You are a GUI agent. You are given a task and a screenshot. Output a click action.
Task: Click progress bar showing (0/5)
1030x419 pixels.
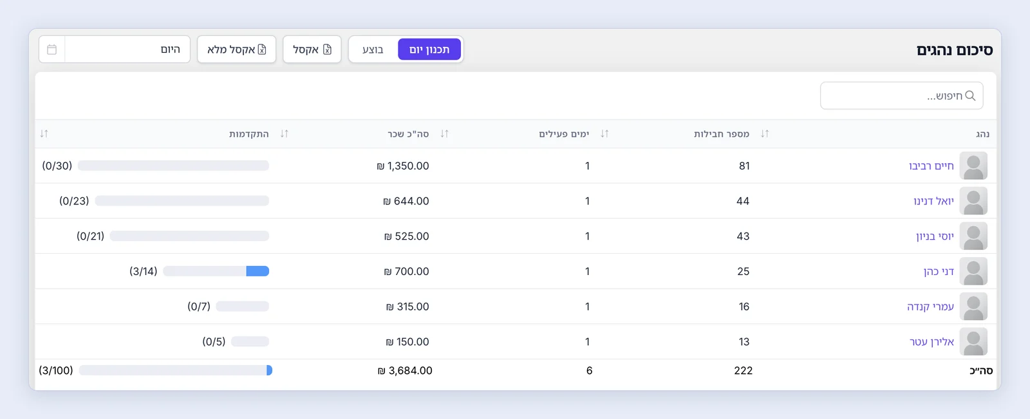[x=250, y=341]
